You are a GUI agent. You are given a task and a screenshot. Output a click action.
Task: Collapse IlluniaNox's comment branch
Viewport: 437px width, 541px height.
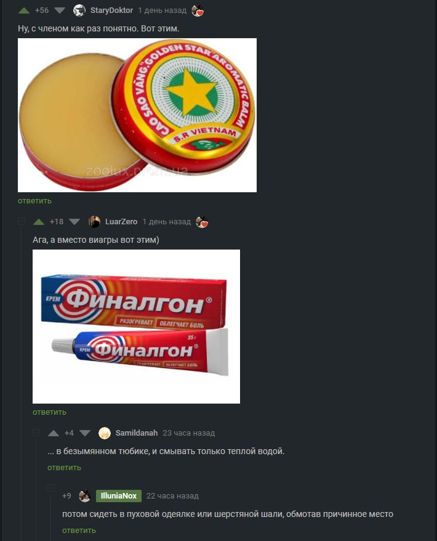click(51, 487)
